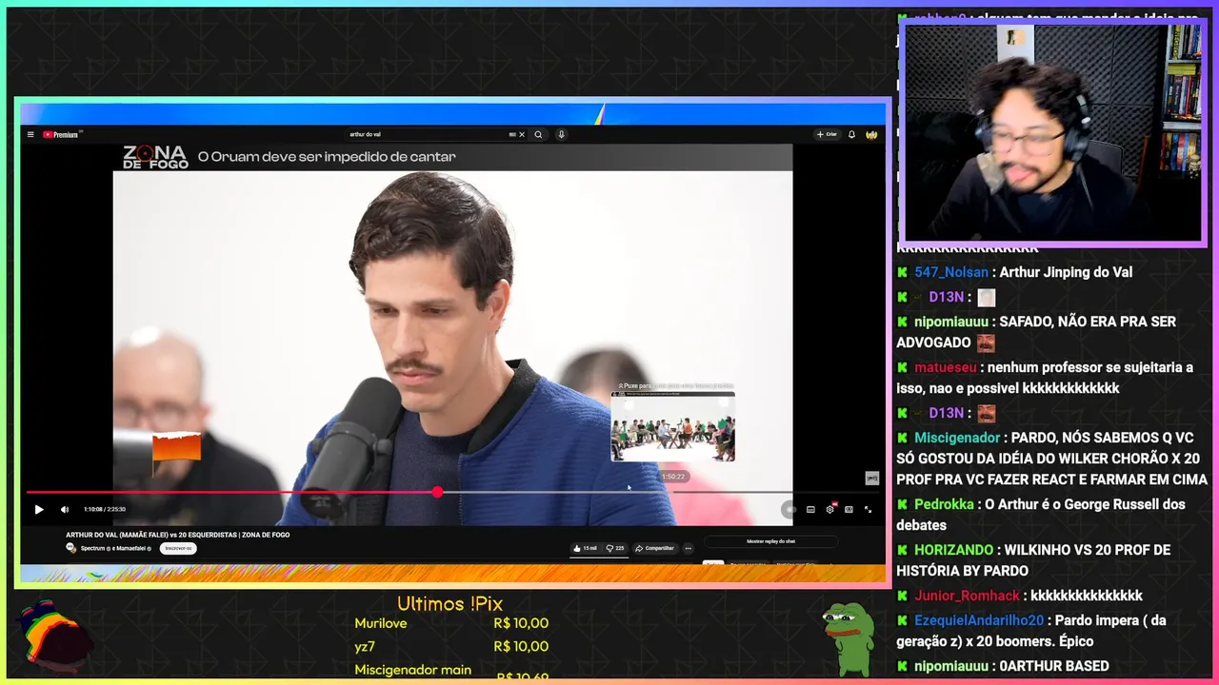Click the badge icon beside HORIZANDO
Viewport: 1219px width, 685px height.
[902, 550]
